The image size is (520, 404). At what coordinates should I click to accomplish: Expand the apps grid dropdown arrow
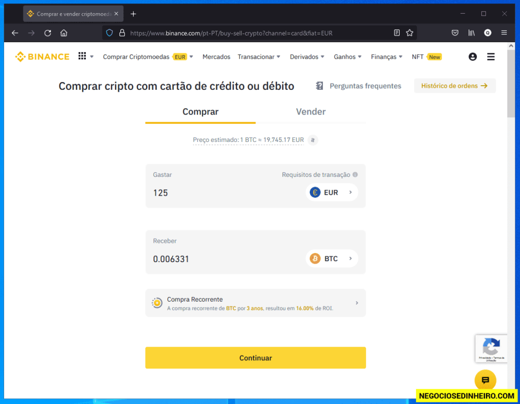click(92, 57)
